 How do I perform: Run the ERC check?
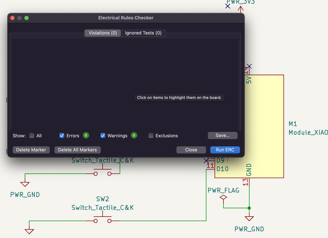pyautogui.click(x=225, y=150)
